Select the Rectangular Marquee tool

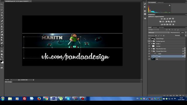2,7
